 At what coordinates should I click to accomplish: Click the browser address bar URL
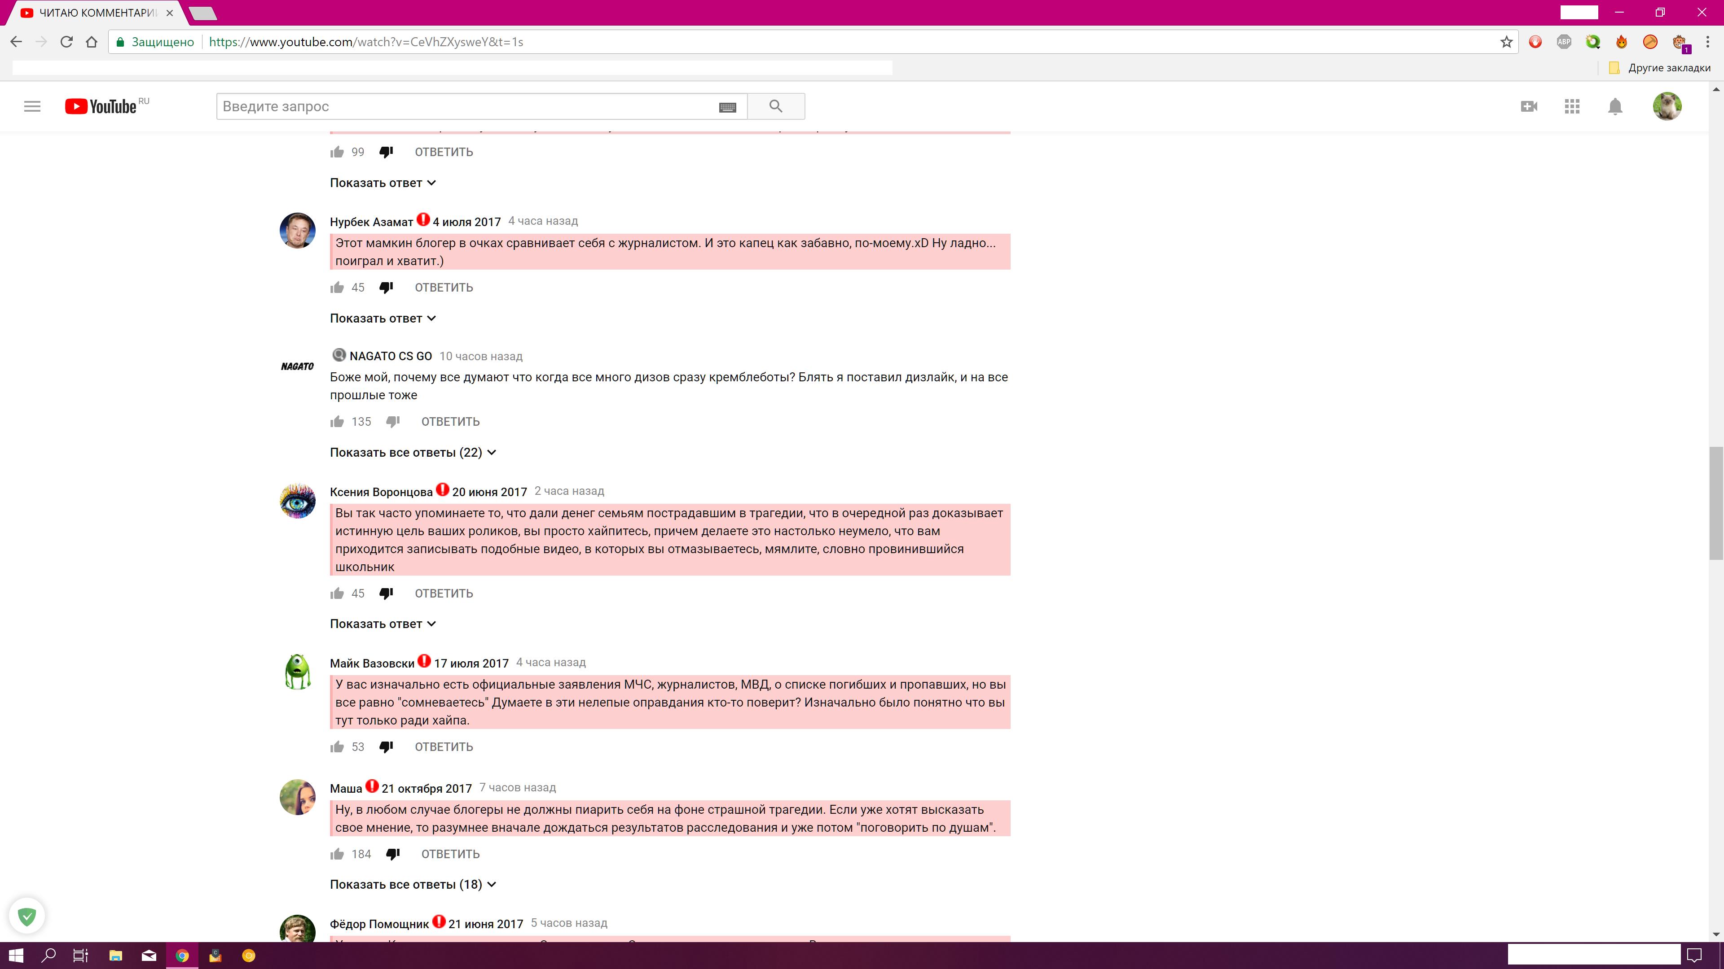coord(366,42)
